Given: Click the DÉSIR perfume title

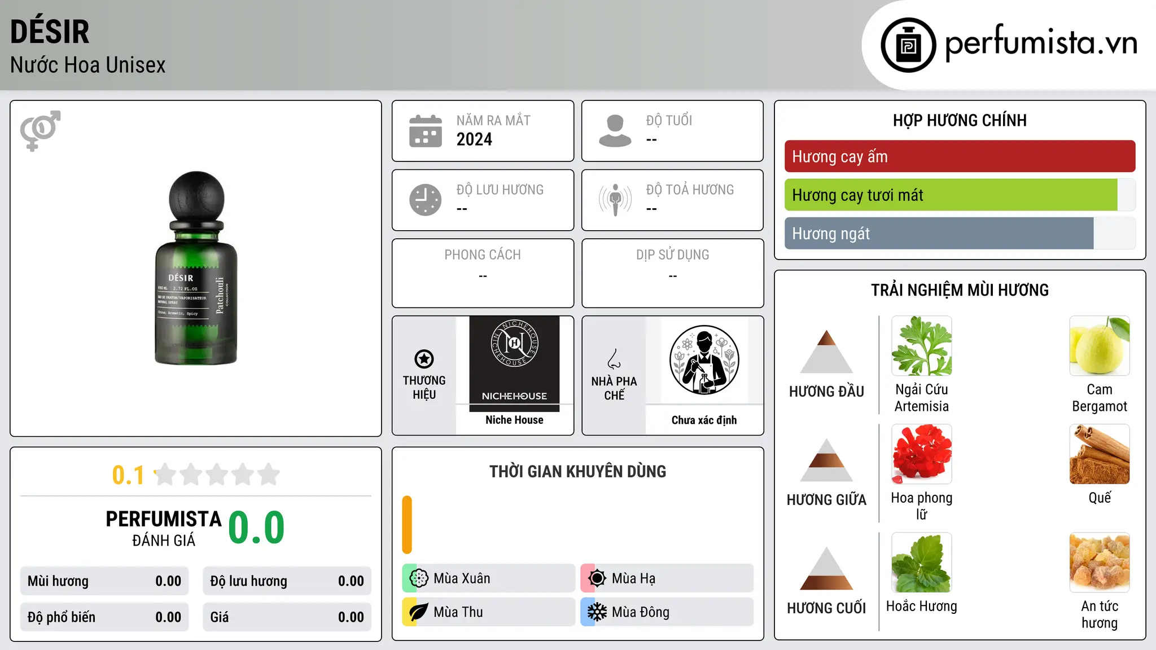Looking at the screenshot, I should pyautogui.click(x=50, y=31).
